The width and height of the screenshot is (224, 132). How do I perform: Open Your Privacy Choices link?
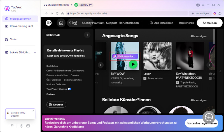pos(59,89)
